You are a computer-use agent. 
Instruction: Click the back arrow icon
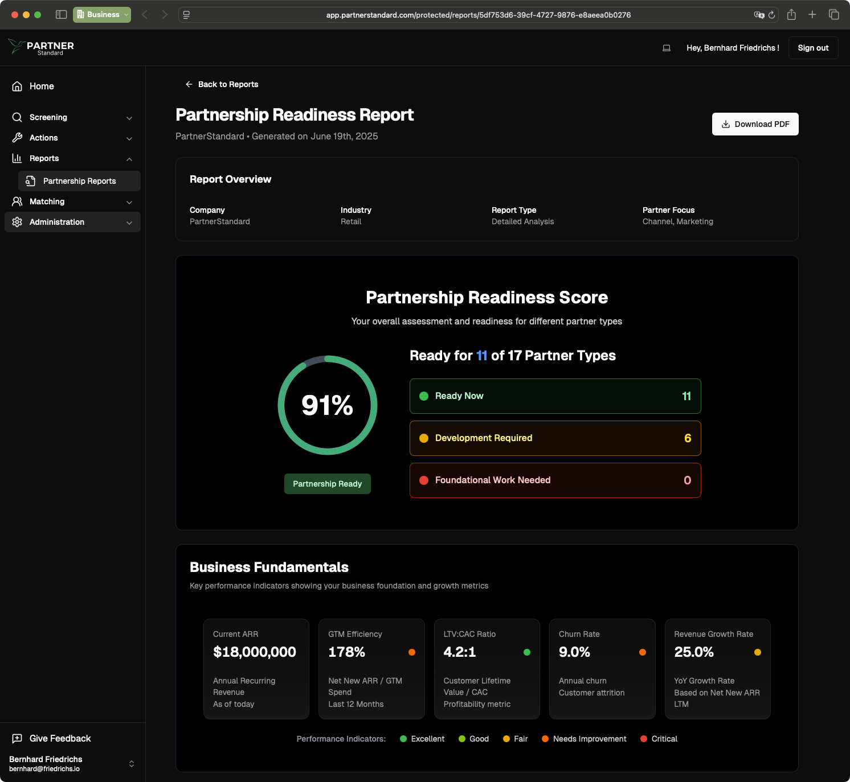coord(189,84)
